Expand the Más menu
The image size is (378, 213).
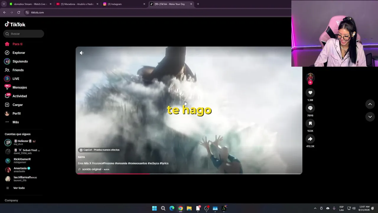coord(16,122)
